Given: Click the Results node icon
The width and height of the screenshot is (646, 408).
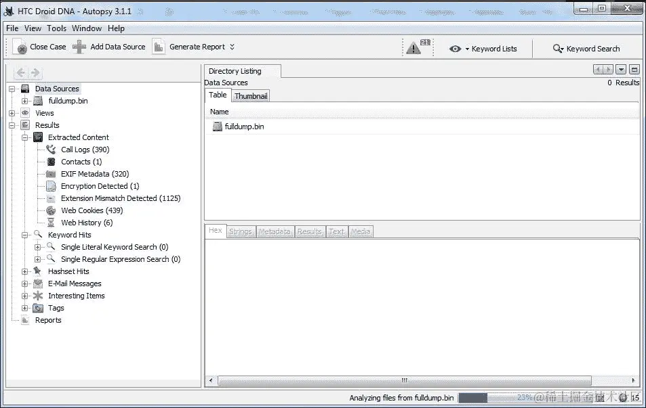Looking at the screenshot, I should click(x=25, y=125).
